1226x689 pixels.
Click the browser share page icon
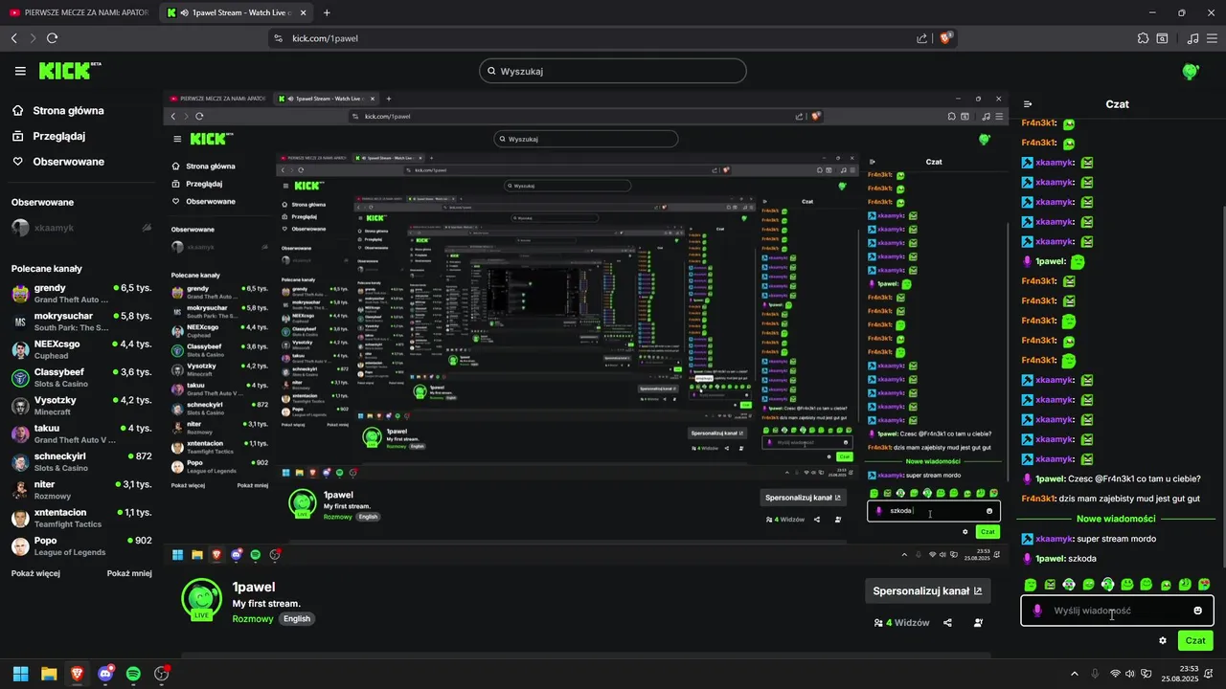(921, 38)
